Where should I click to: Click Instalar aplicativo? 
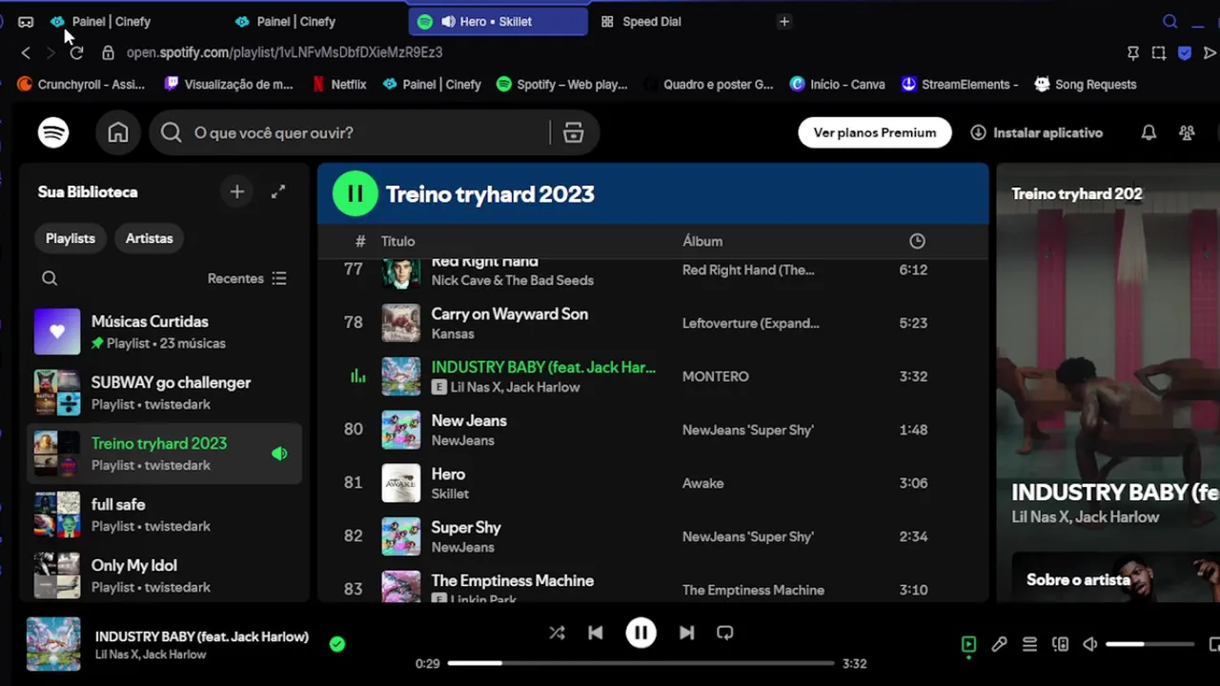[1037, 132]
